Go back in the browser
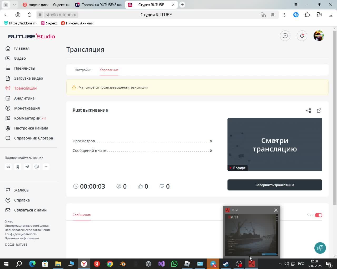 click(6, 15)
